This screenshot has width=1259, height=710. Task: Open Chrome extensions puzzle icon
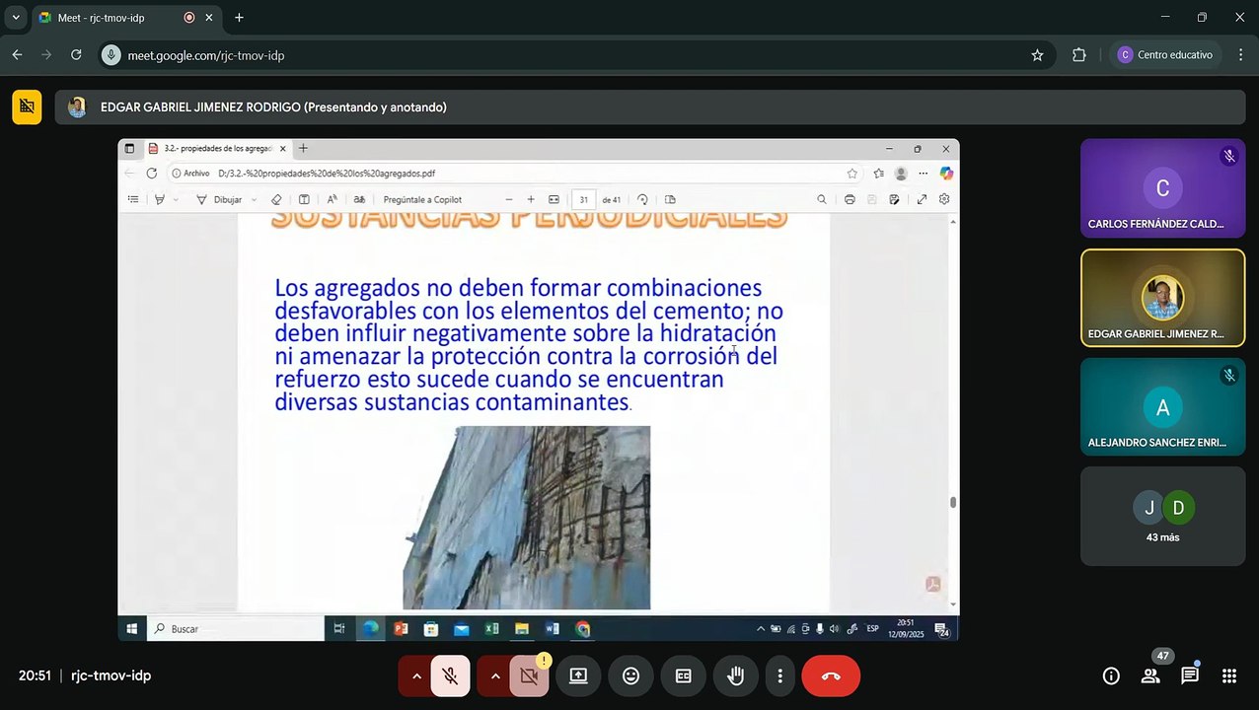pyautogui.click(x=1078, y=55)
